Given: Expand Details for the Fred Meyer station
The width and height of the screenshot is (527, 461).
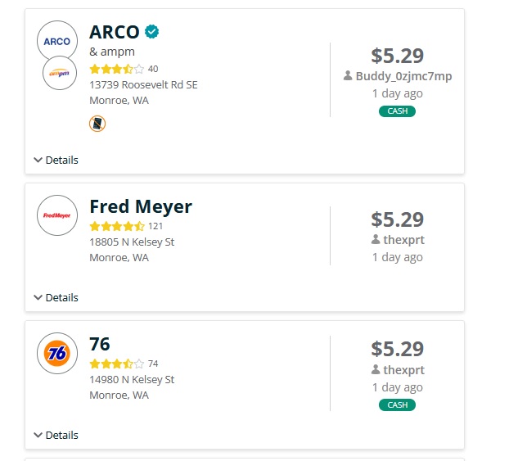Looking at the screenshot, I should (56, 297).
